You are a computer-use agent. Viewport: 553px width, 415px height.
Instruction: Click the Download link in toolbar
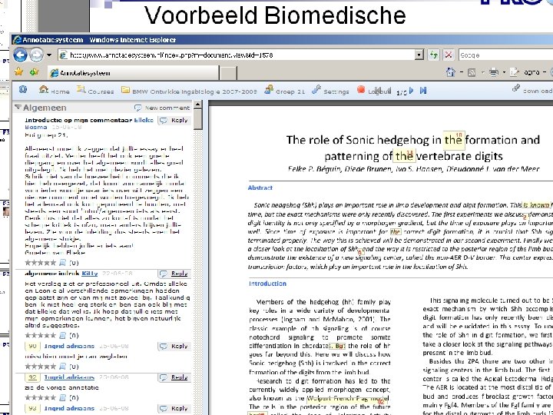tap(532, 91)
